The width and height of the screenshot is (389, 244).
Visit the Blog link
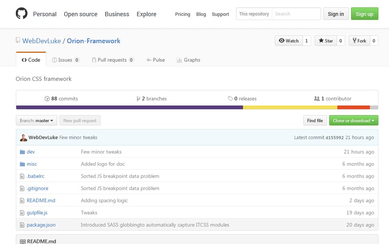click(201, 14)
